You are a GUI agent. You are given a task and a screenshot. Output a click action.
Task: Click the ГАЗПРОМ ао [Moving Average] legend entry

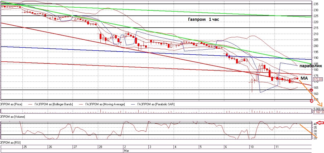tap(105, 104)
